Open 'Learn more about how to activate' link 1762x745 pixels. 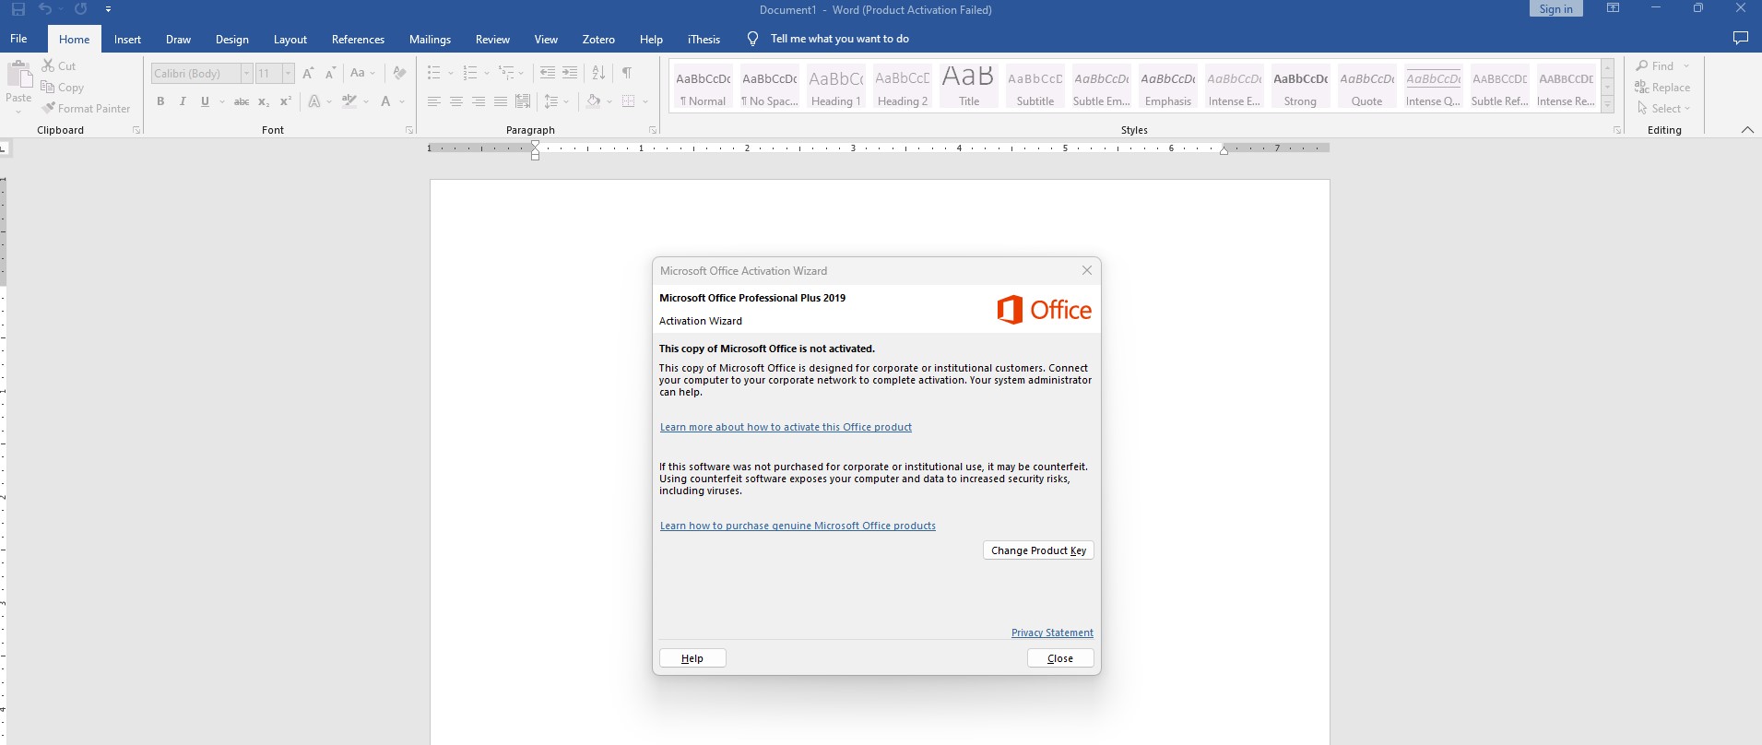pos(786,427)
